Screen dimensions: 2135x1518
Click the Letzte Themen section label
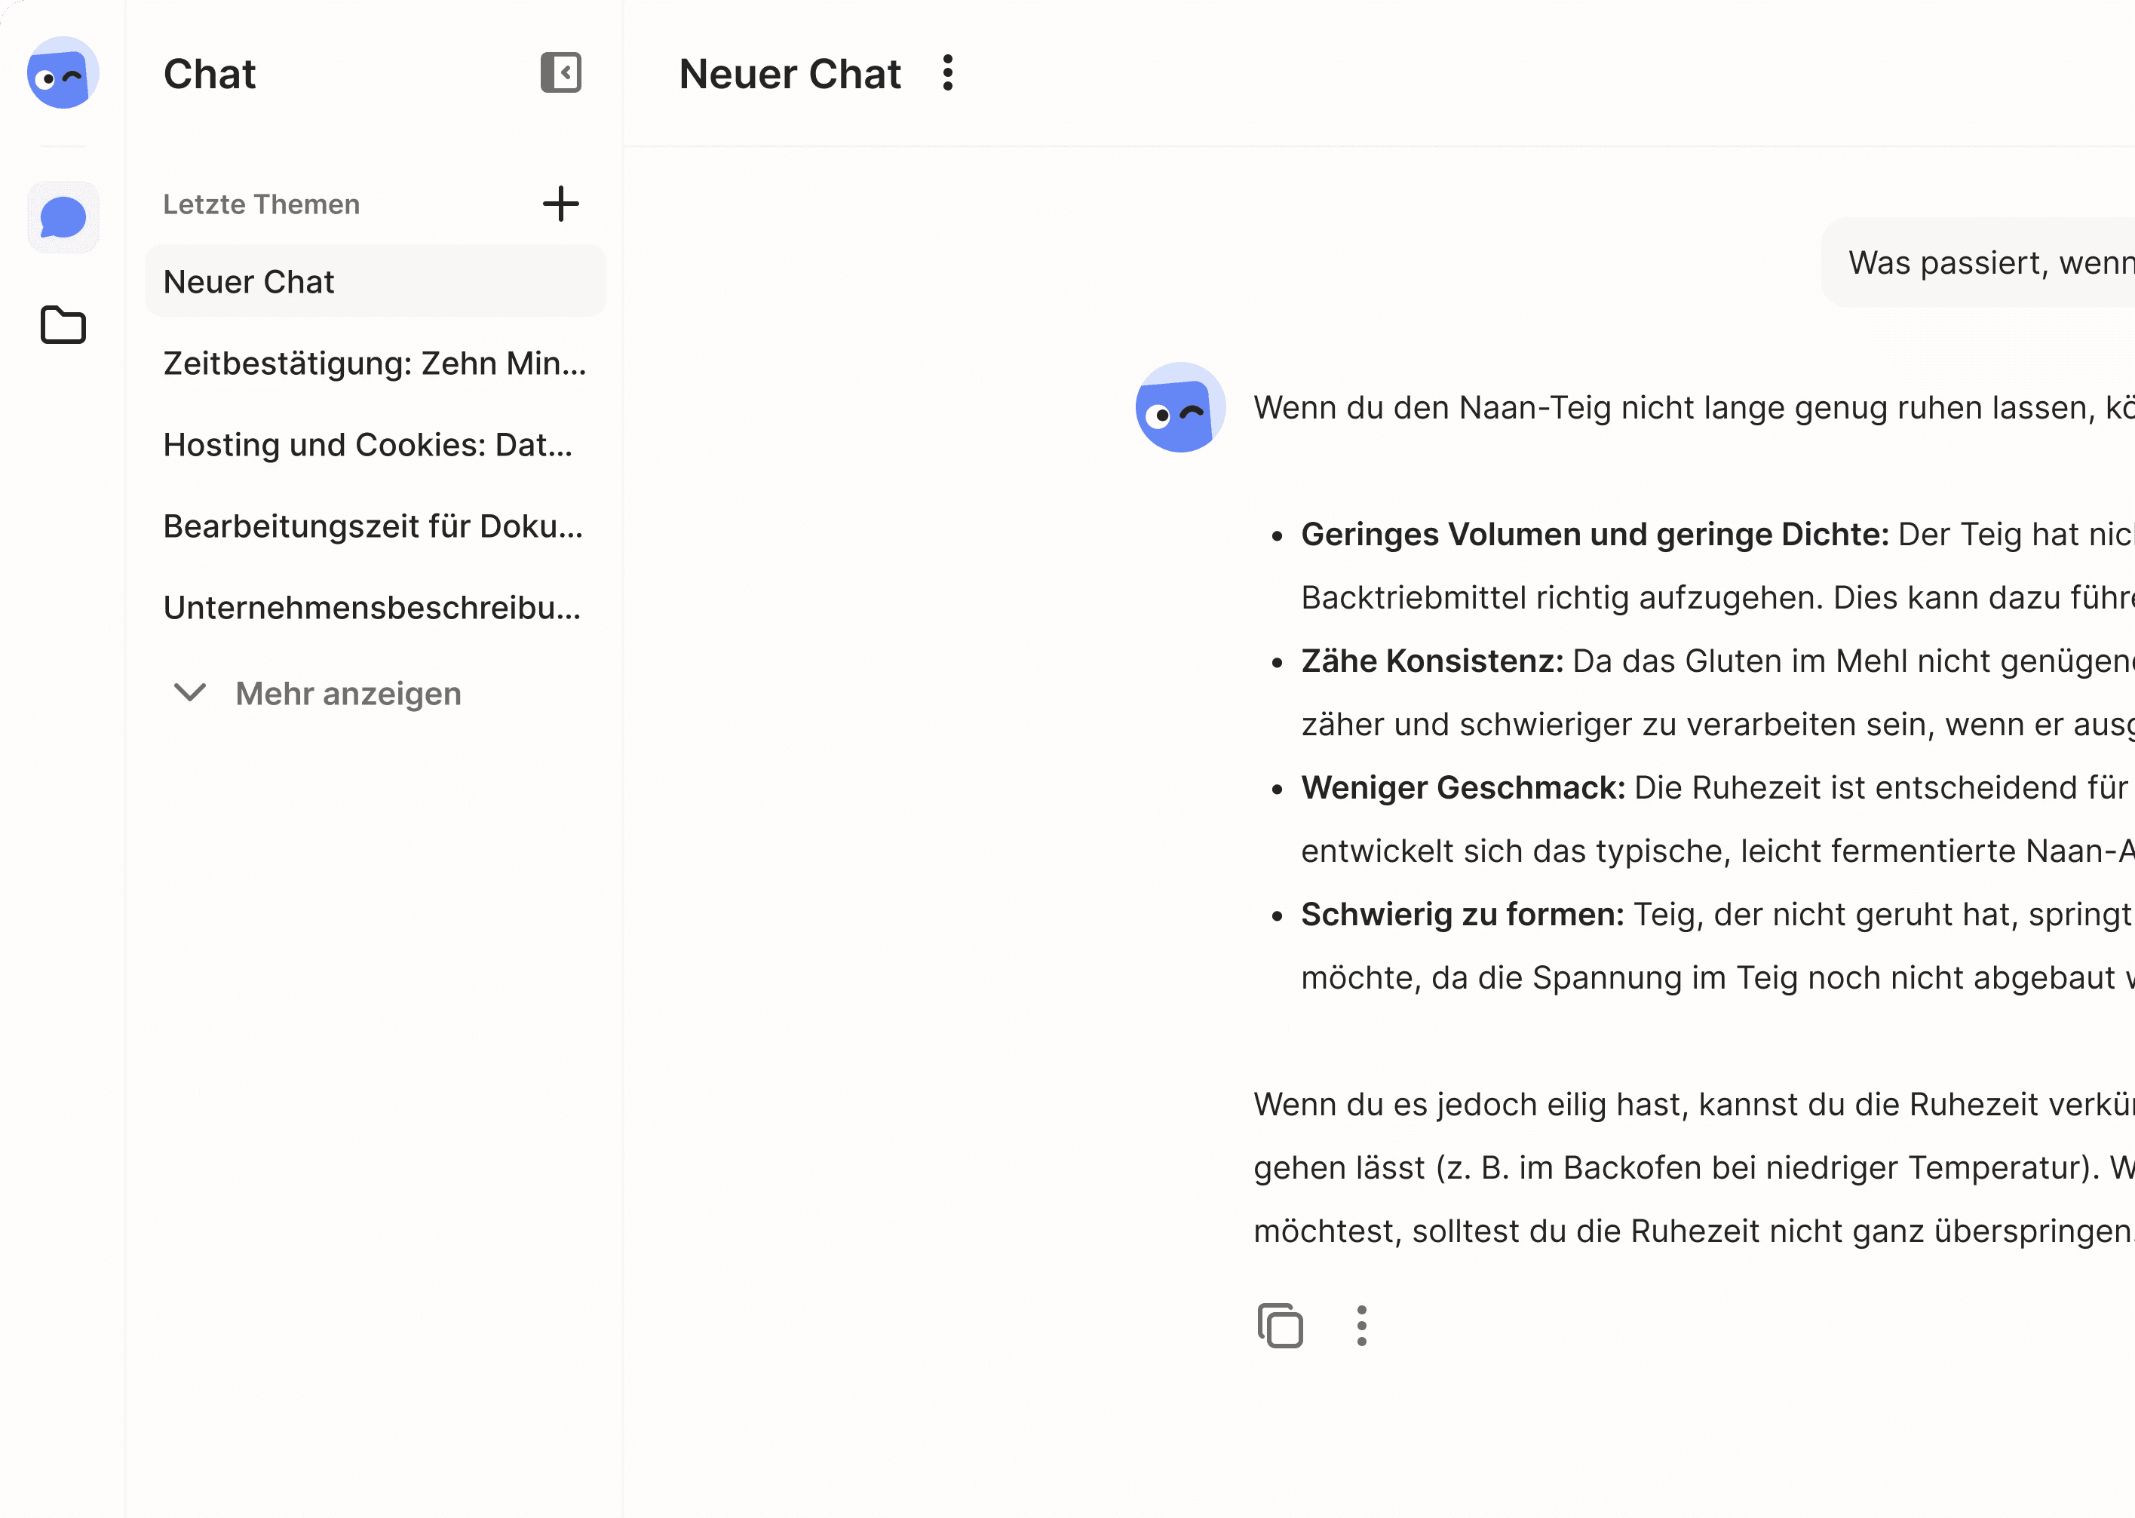262,204
